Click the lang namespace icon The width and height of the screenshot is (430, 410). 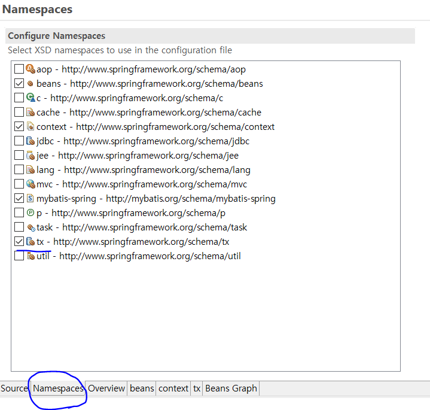(x=31, y=169)
